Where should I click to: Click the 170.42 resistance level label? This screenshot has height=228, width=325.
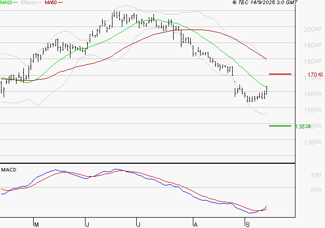point(315,75)
